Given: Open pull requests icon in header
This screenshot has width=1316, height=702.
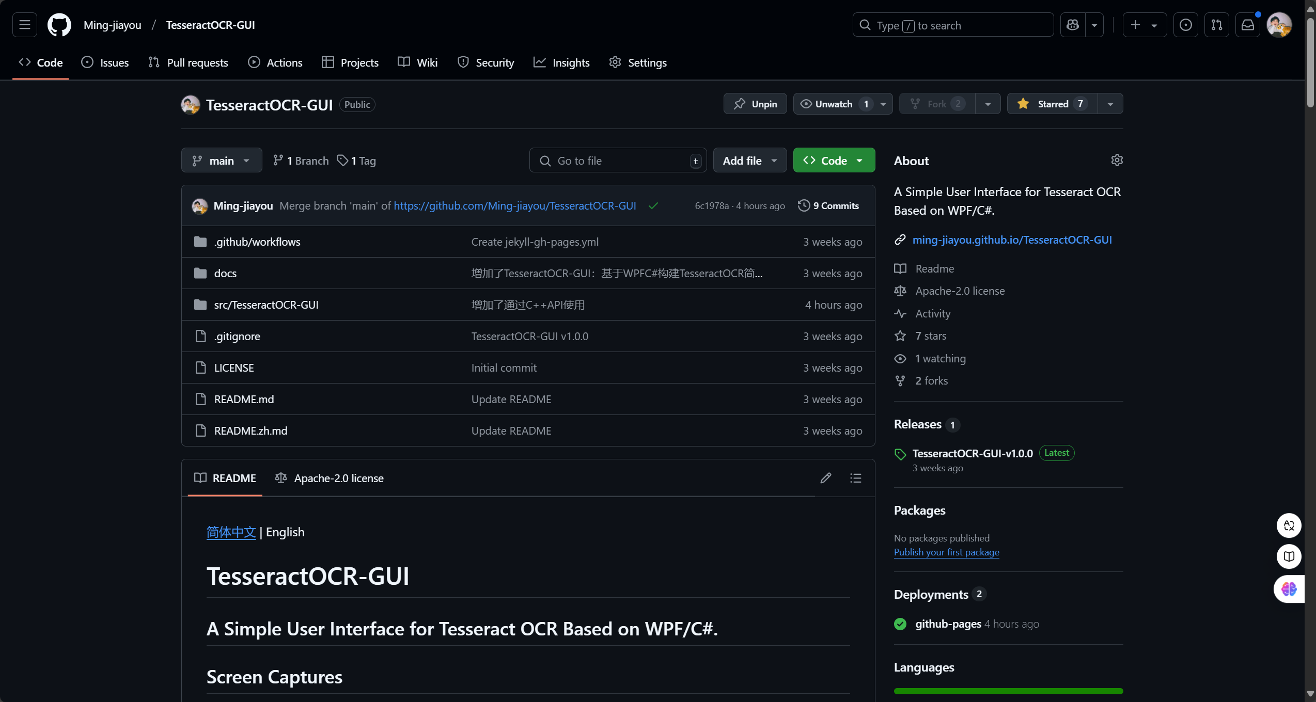Looking at the screenshot, I should point(1217,25).
